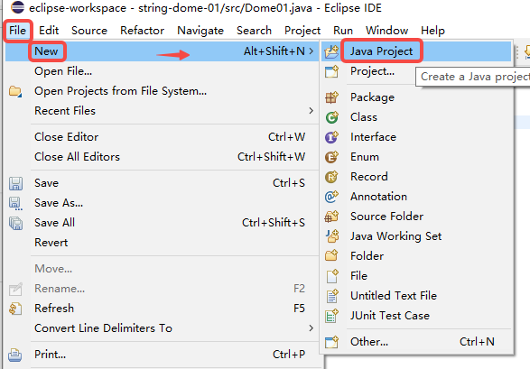Open the Edit menu
The image size is (530, 369).
[49, 31]
